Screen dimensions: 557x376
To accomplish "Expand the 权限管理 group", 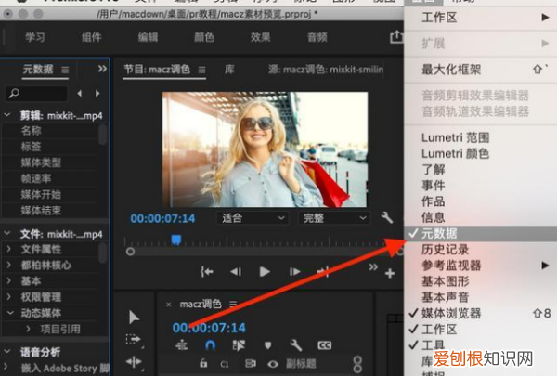I will 9,297.
